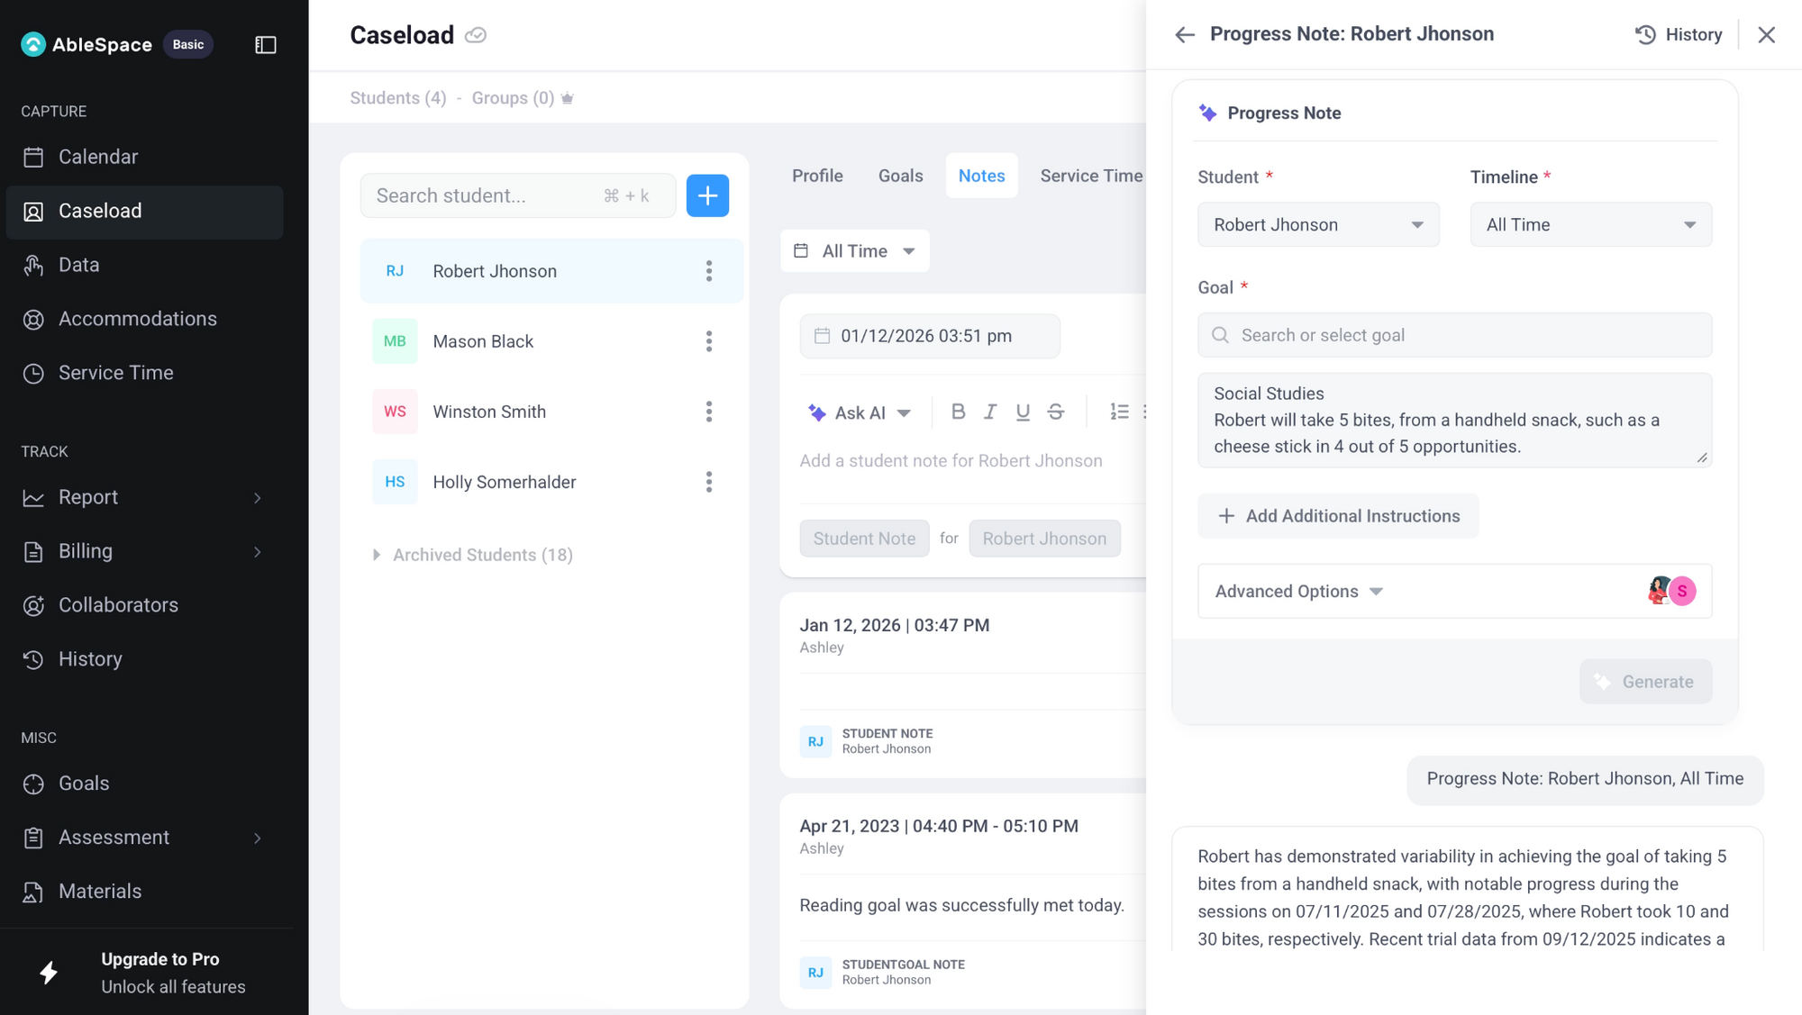
Task: Open the Student dropdown showing Robert Jhonson
Action: coord(1318,224)
